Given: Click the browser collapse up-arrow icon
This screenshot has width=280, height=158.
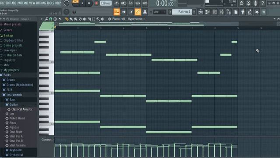Looking at the screenshot, I should (x=1, y=19).
